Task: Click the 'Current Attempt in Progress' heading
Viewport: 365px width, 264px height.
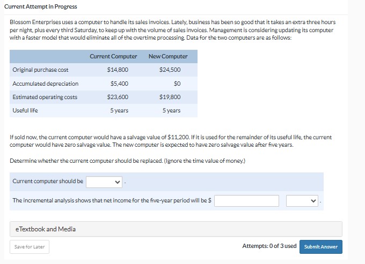Action: [41, 6]
